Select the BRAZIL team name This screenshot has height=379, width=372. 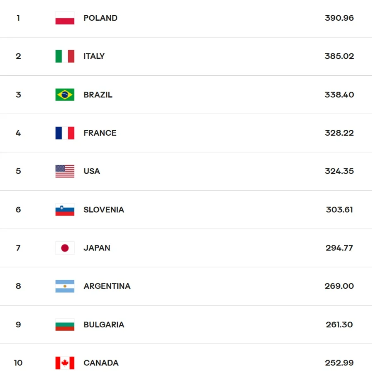(x=98, y=95)
